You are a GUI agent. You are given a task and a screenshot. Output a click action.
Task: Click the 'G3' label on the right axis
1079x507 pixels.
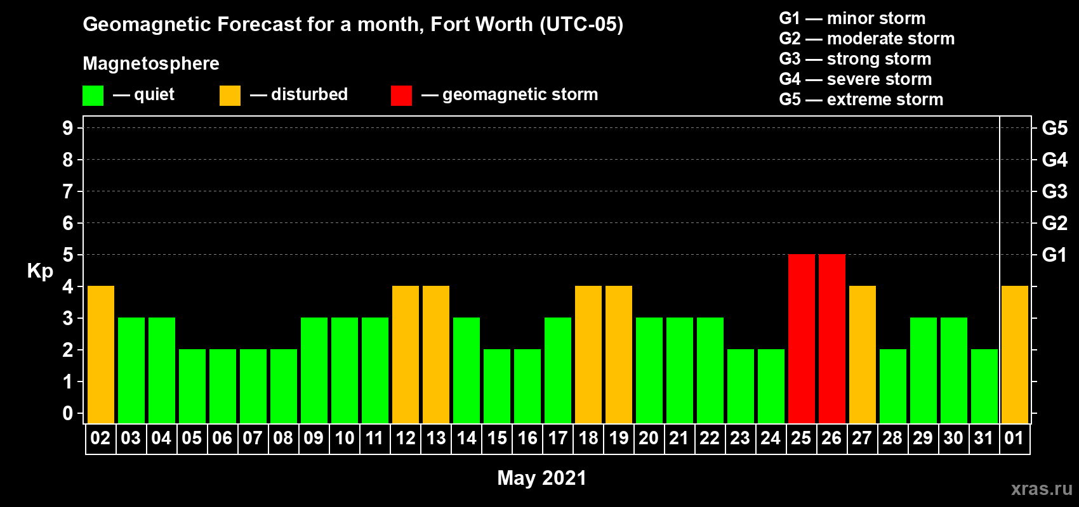pyautogui.click(x=1055, y=191)
